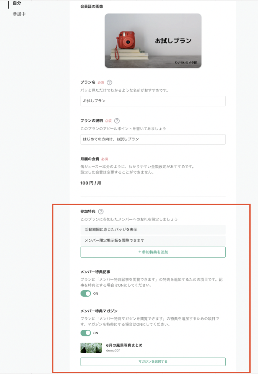Select 参加中 in the sidebar

coord(19,14)
